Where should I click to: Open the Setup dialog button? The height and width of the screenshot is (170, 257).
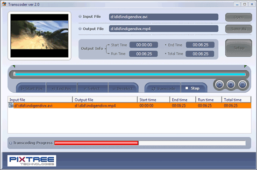[238, 48]
